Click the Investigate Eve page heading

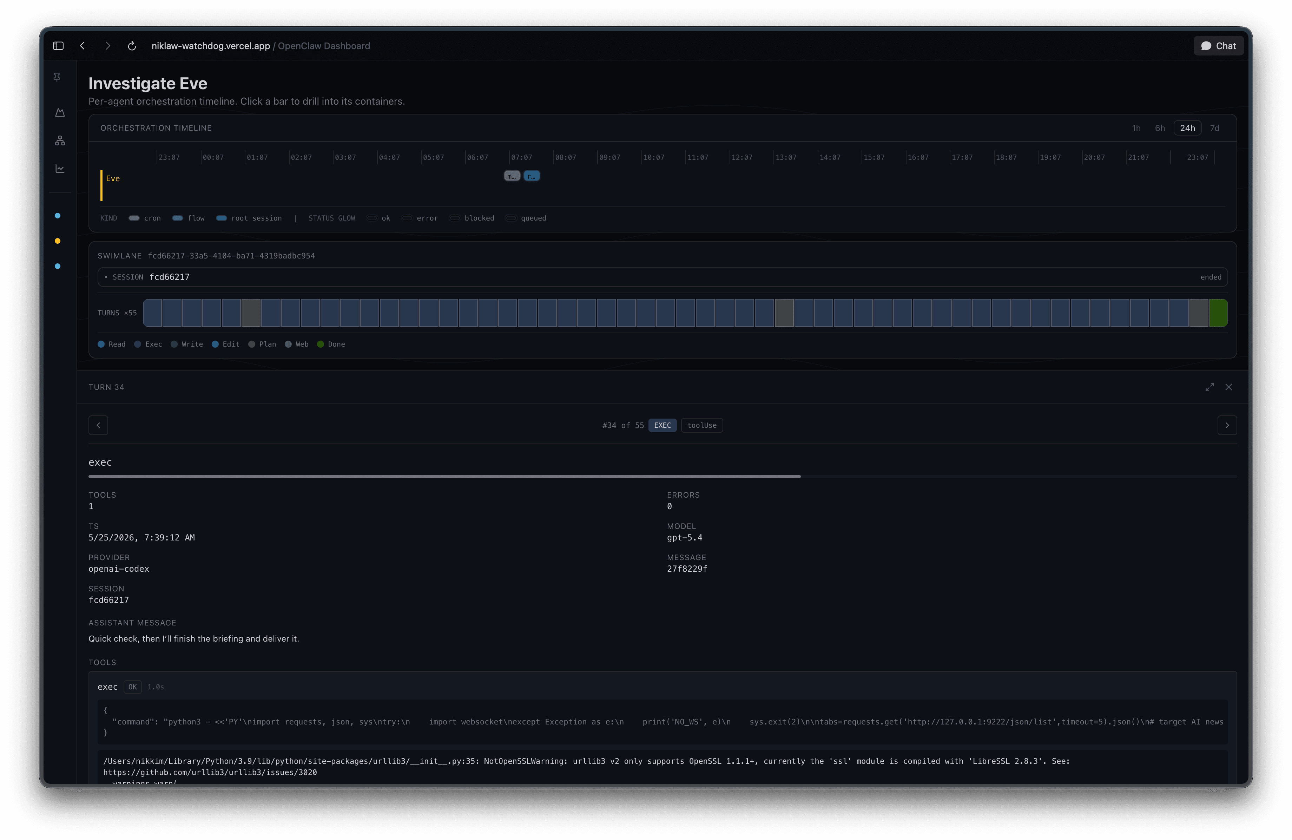148,83
